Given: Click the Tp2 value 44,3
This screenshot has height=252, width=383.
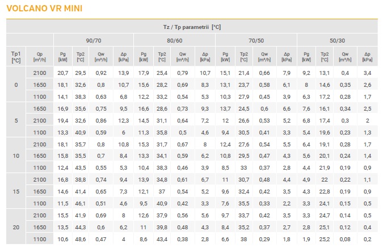Looking at the screenshot, I should (x=81, y=227).
